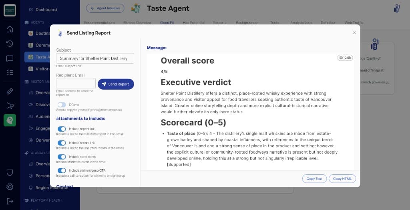Viewport: 410px width, 210px height.
Task: Select the Good Fit tab
Action: click(x=167, y=23)
